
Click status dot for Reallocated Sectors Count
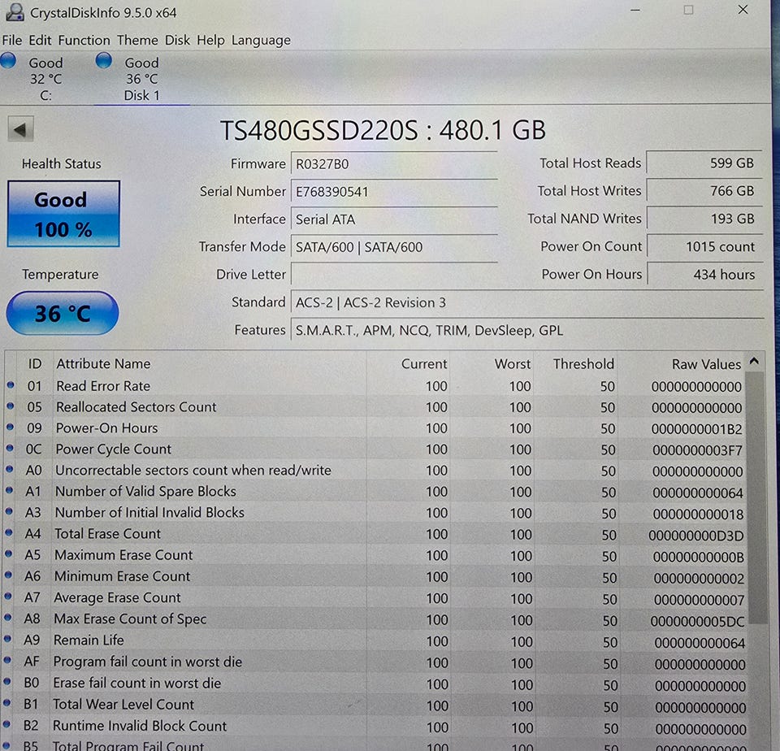(x=10, y=406)
